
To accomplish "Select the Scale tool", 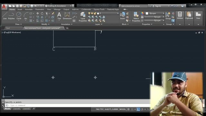I will 42,21.
